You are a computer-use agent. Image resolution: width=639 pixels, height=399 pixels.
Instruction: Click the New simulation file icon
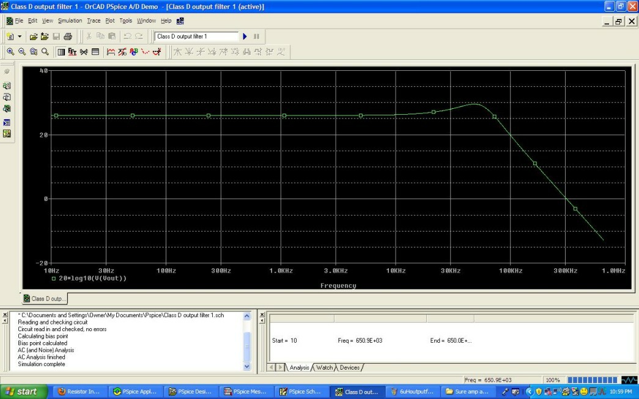(10, 37)
